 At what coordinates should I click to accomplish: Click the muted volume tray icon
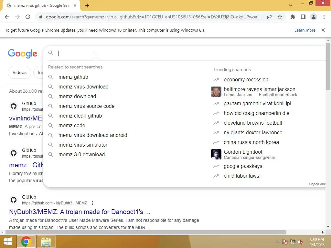301,242
